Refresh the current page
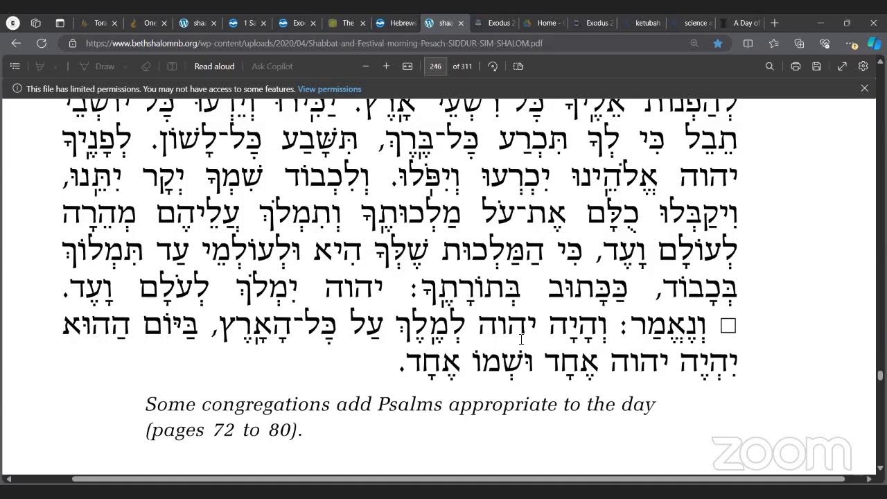The image size is (887, 499). pos(42,43)
